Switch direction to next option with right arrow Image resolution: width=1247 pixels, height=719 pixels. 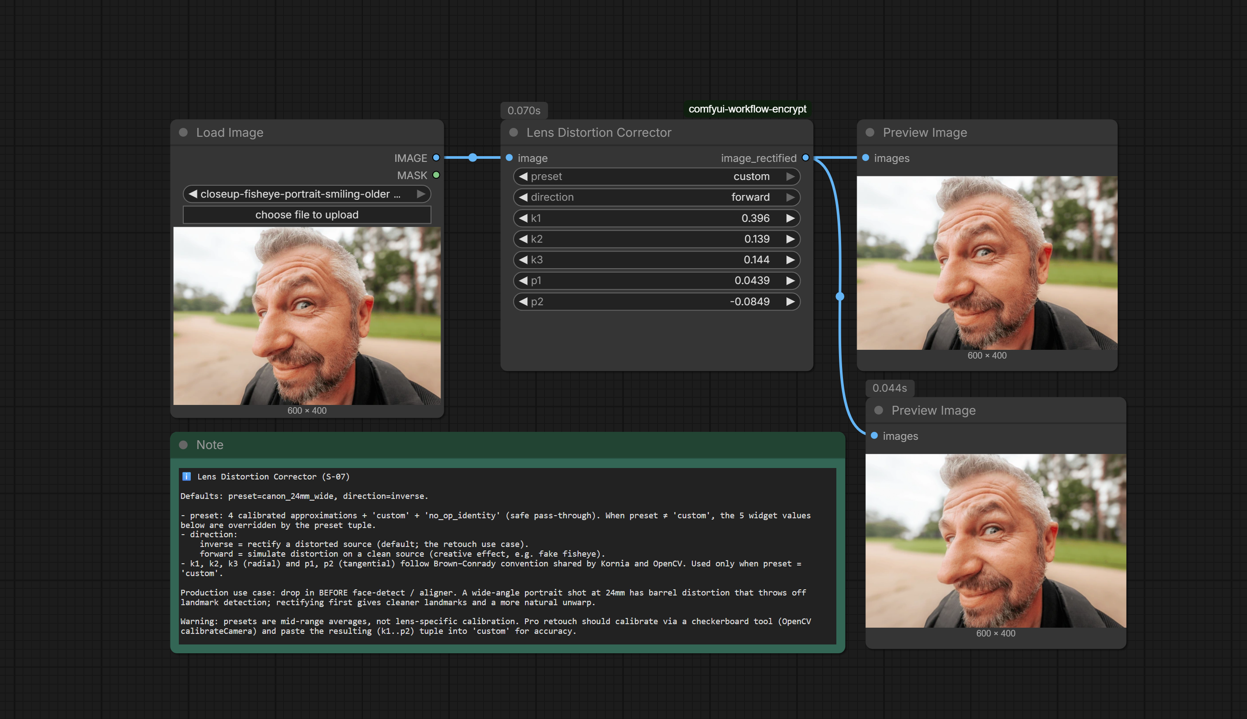coord(790,197)
